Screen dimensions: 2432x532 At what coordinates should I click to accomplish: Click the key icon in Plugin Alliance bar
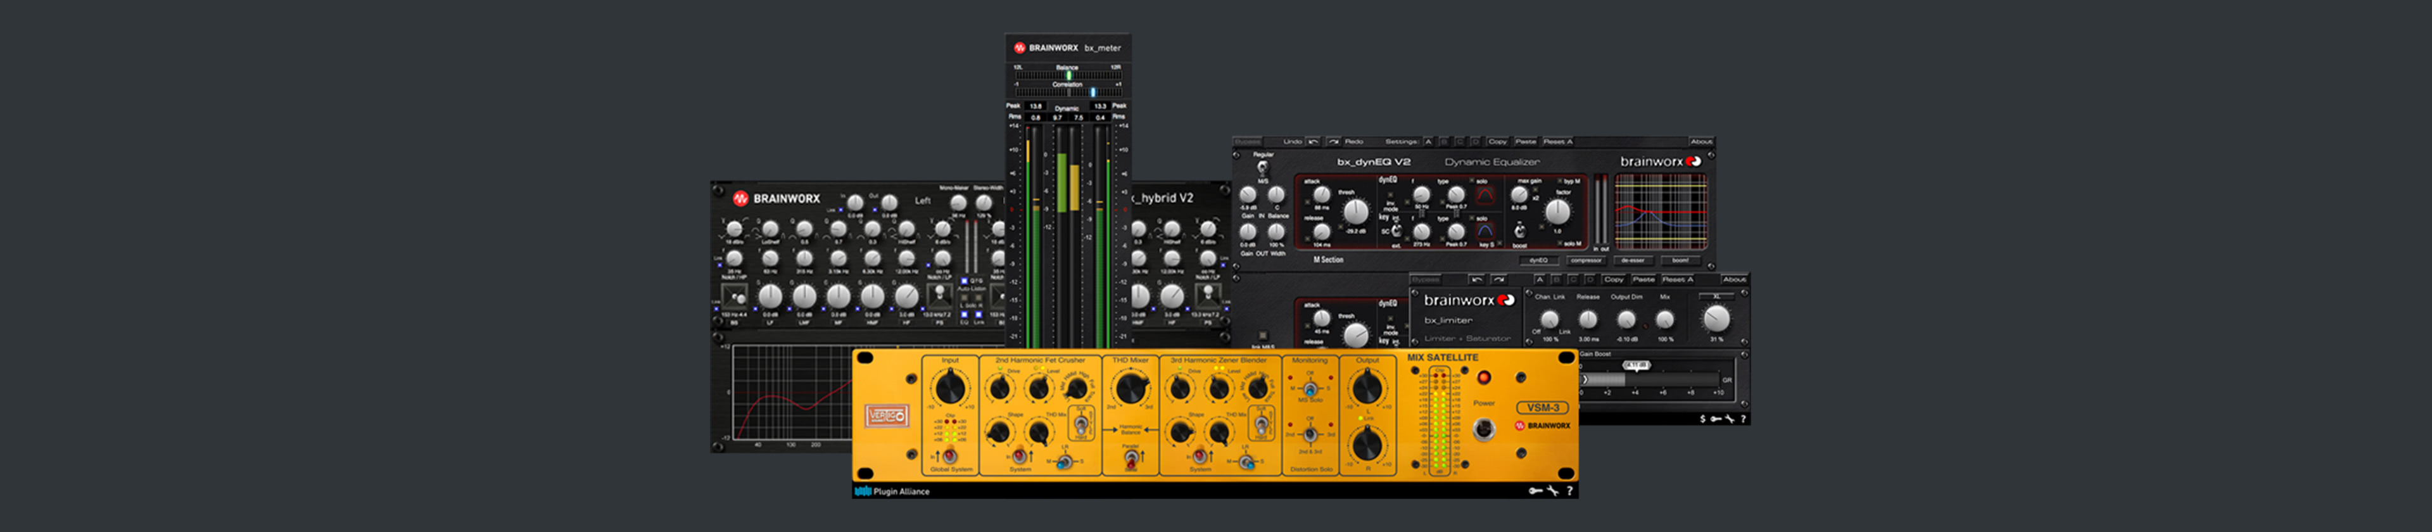pyautogui.click(x=1535, y=490)
